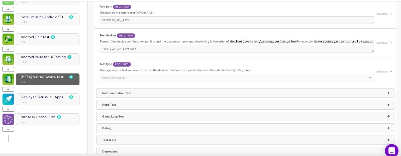401x156 pixels.
Task: Click CHANGE for Test devices
Action: [384, 43]
